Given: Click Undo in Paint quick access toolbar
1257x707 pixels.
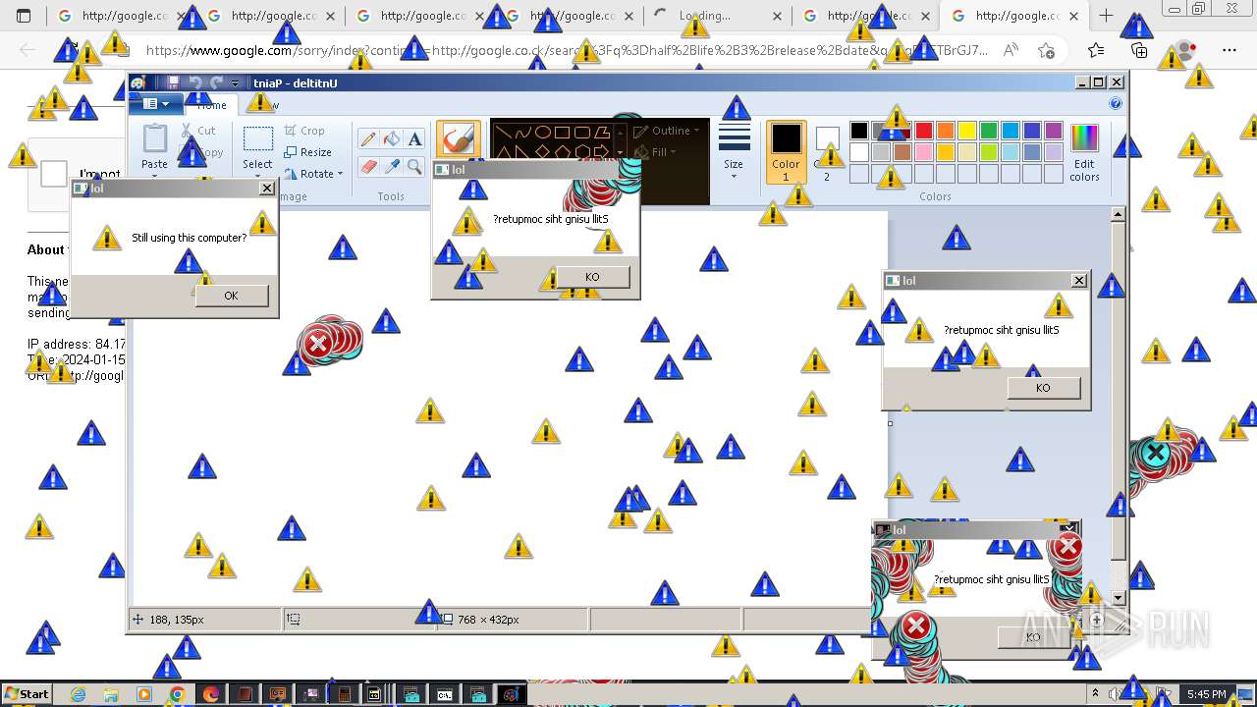Looking at the screenshot, I should coord(194,83).
